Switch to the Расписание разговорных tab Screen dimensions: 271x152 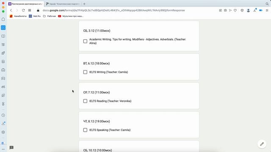(x=25, y=4)
